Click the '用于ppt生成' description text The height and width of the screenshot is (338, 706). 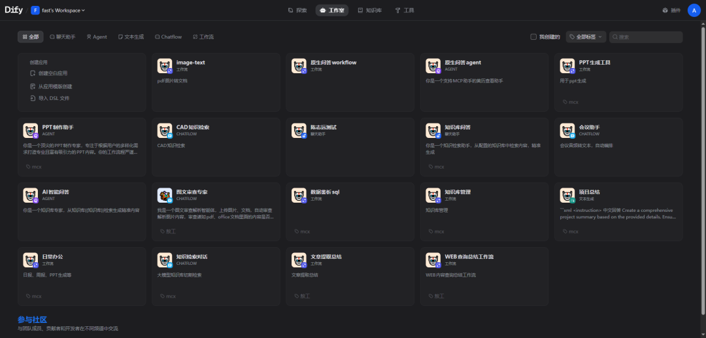(573, 81)
